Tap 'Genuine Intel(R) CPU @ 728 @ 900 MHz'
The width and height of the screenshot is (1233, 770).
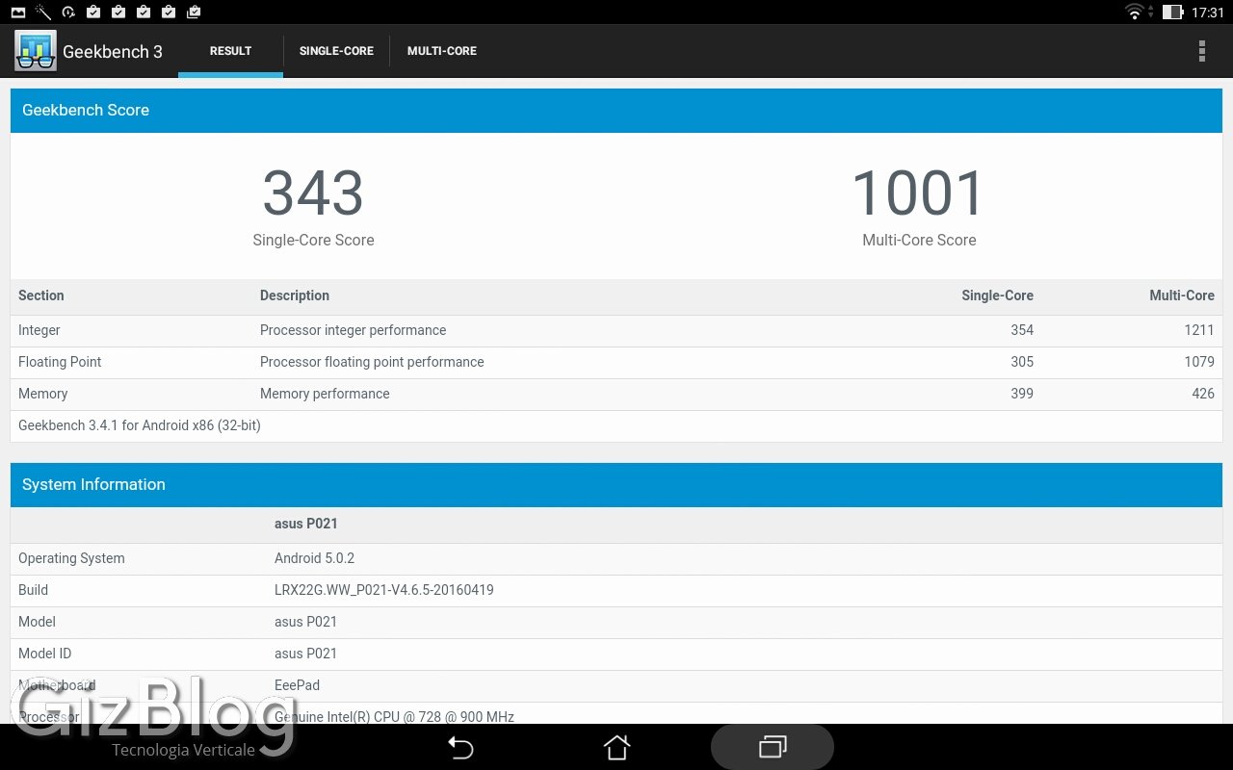click(x=394, y=717)
